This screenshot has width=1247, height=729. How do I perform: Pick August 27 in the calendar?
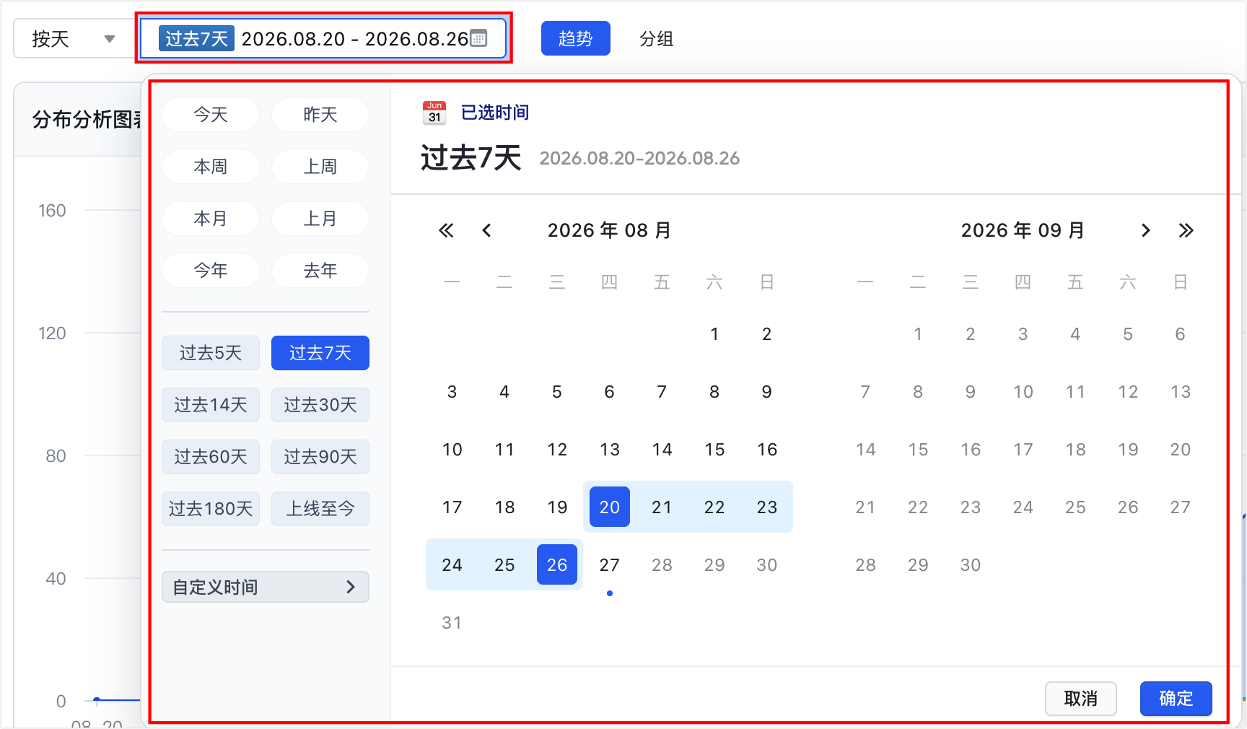(610, 564)
